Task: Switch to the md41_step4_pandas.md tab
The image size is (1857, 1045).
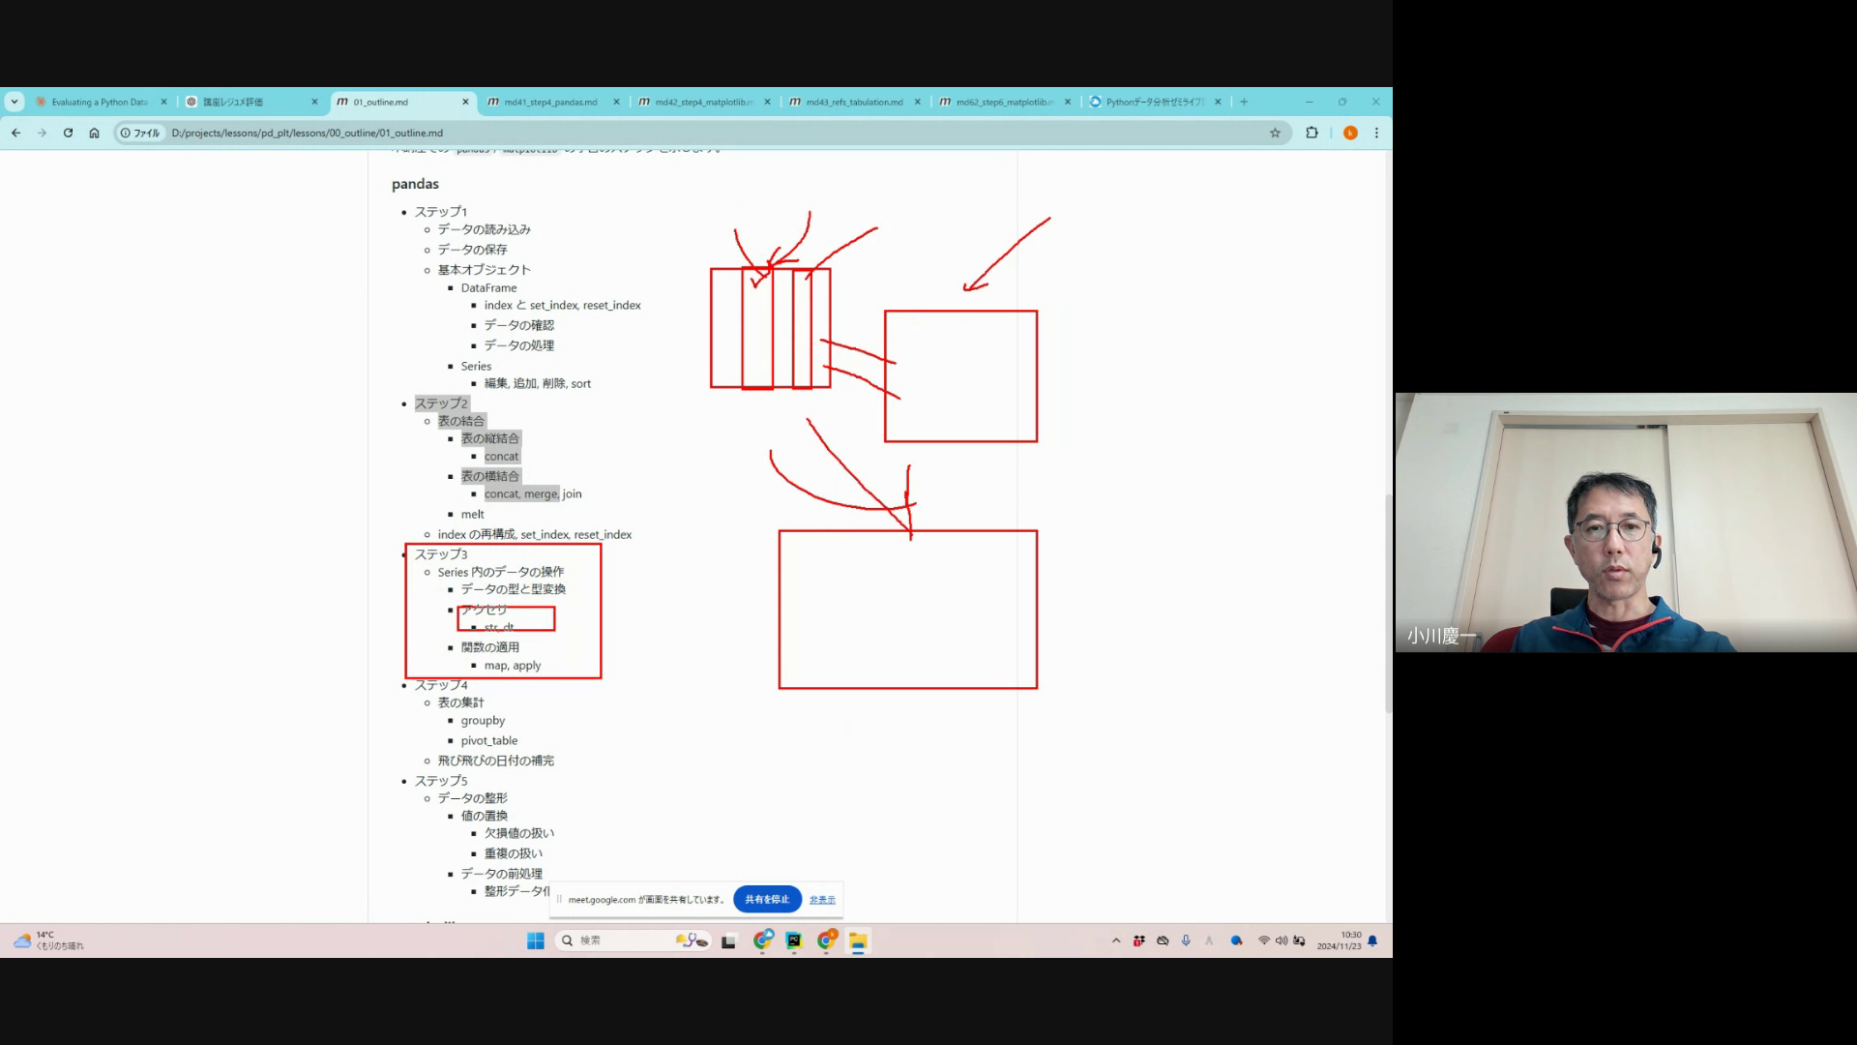Action: pyautogui.click(x=549, y=102)
